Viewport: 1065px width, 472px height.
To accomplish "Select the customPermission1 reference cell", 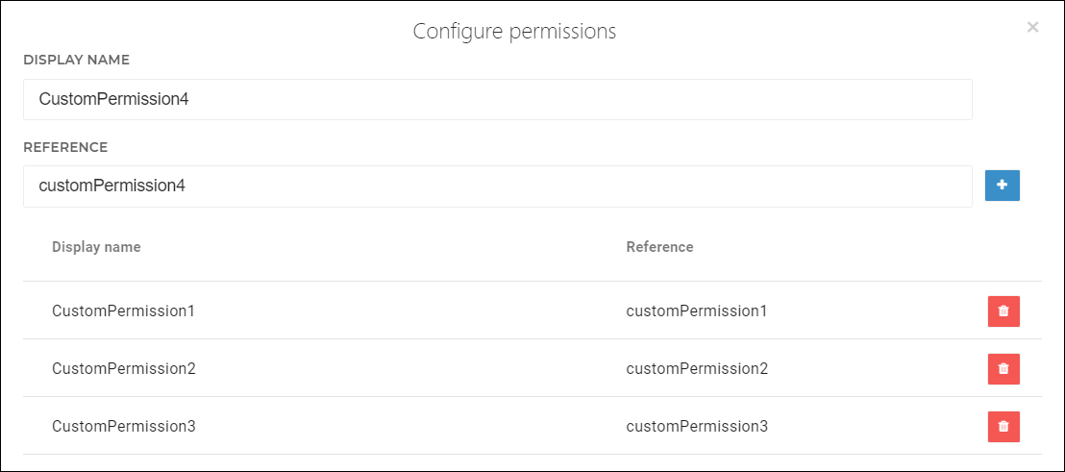I will point(696,311).
